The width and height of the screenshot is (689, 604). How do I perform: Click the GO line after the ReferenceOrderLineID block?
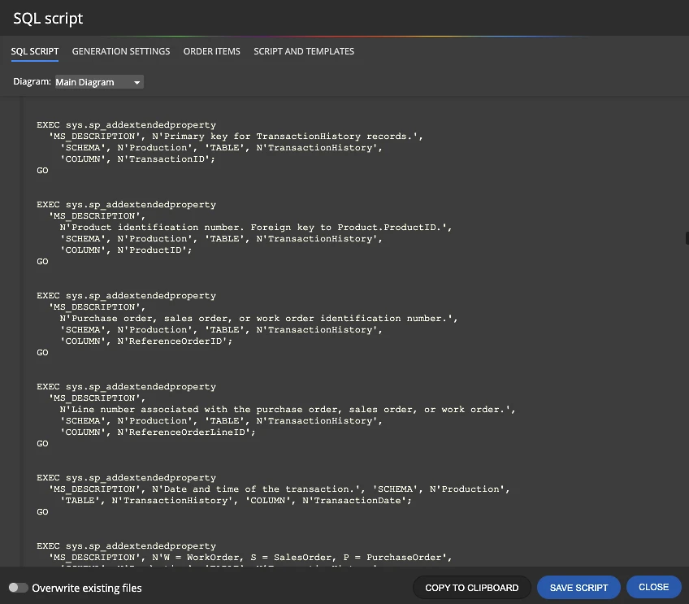point(42,444)
